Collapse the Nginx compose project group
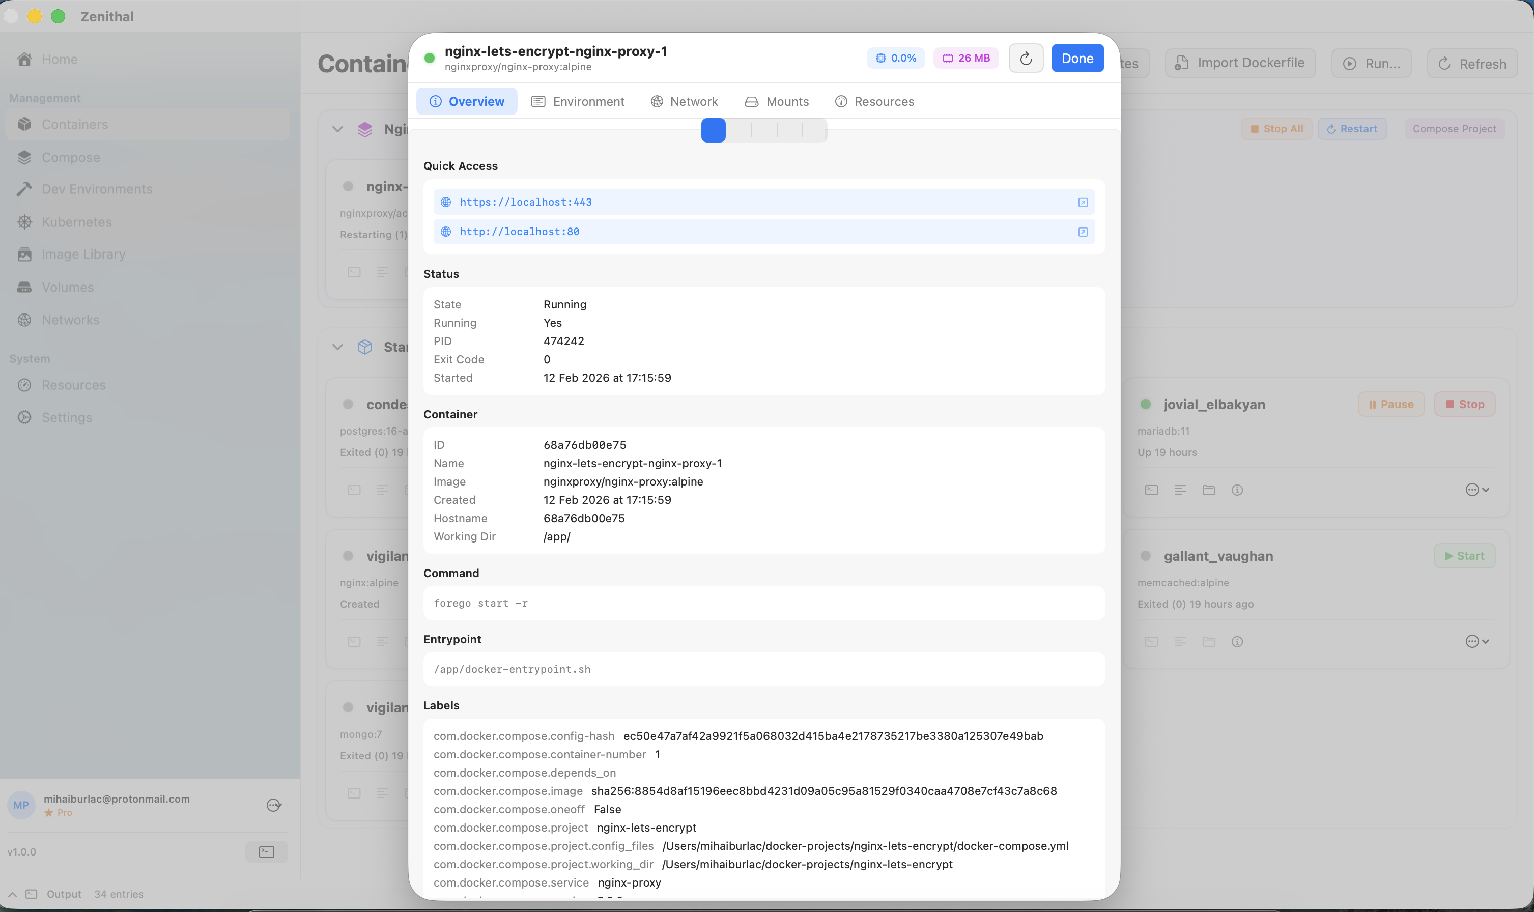 (337, 129)
